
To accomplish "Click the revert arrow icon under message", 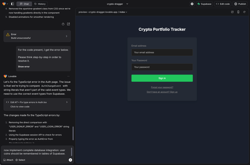I will click(x=63, y=24).
